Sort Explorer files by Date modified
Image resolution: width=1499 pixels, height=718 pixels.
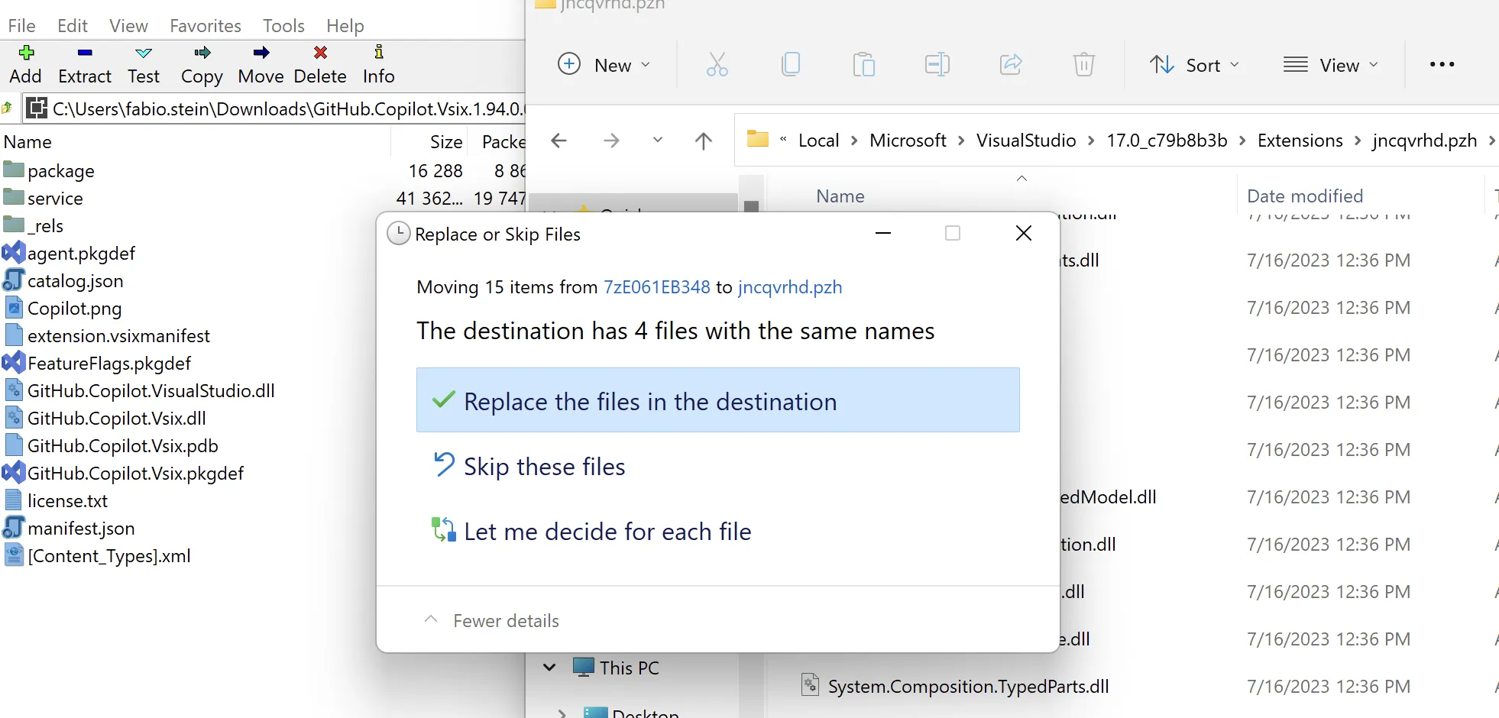click(x=1305, y=196)
